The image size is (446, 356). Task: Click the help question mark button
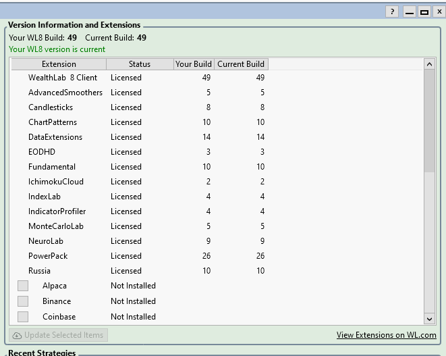[x=392, y=11]
